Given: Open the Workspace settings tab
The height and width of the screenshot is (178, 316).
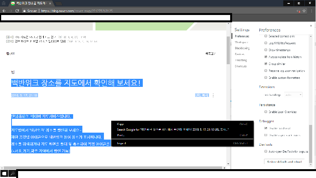Looking at the screenshot, I should pos(241,42).
